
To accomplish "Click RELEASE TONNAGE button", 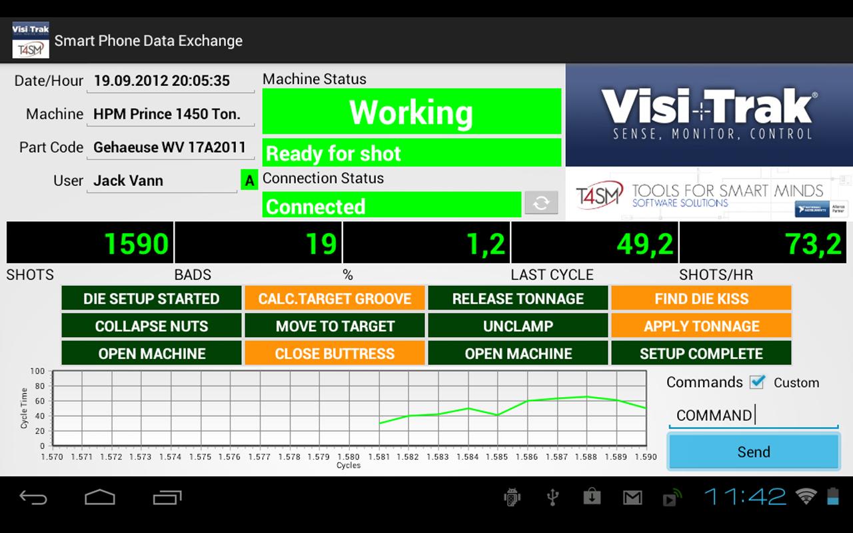I will point(518,298).
